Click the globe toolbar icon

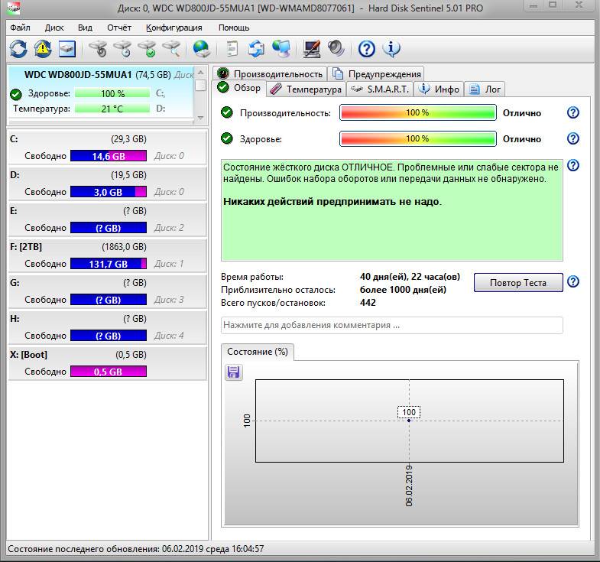[201, 49]
